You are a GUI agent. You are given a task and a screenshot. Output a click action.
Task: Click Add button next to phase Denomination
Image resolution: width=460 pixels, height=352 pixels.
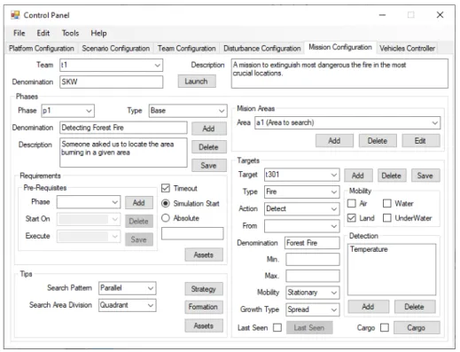209,129
